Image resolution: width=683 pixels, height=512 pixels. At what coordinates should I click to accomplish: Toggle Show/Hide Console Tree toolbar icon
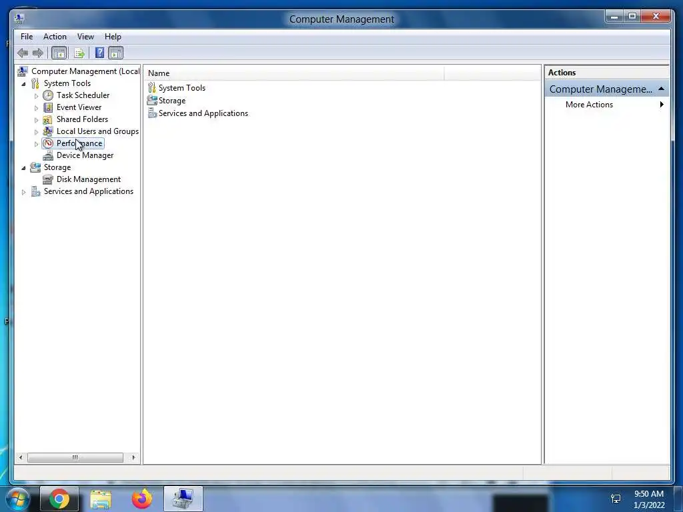point(59,53)
